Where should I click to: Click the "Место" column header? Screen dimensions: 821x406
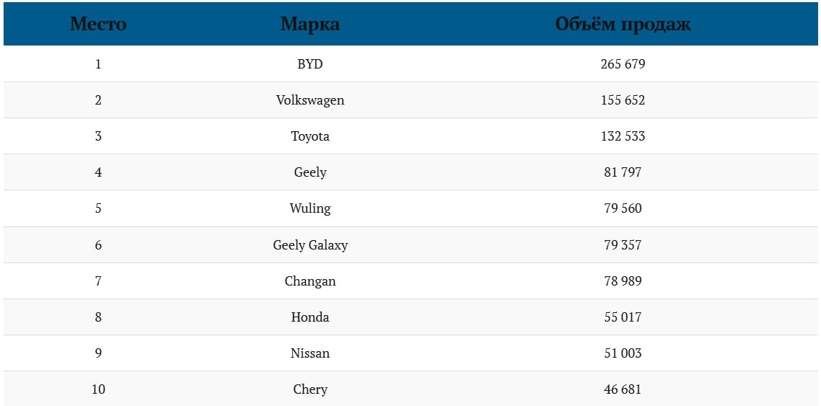tap(98, 24)
